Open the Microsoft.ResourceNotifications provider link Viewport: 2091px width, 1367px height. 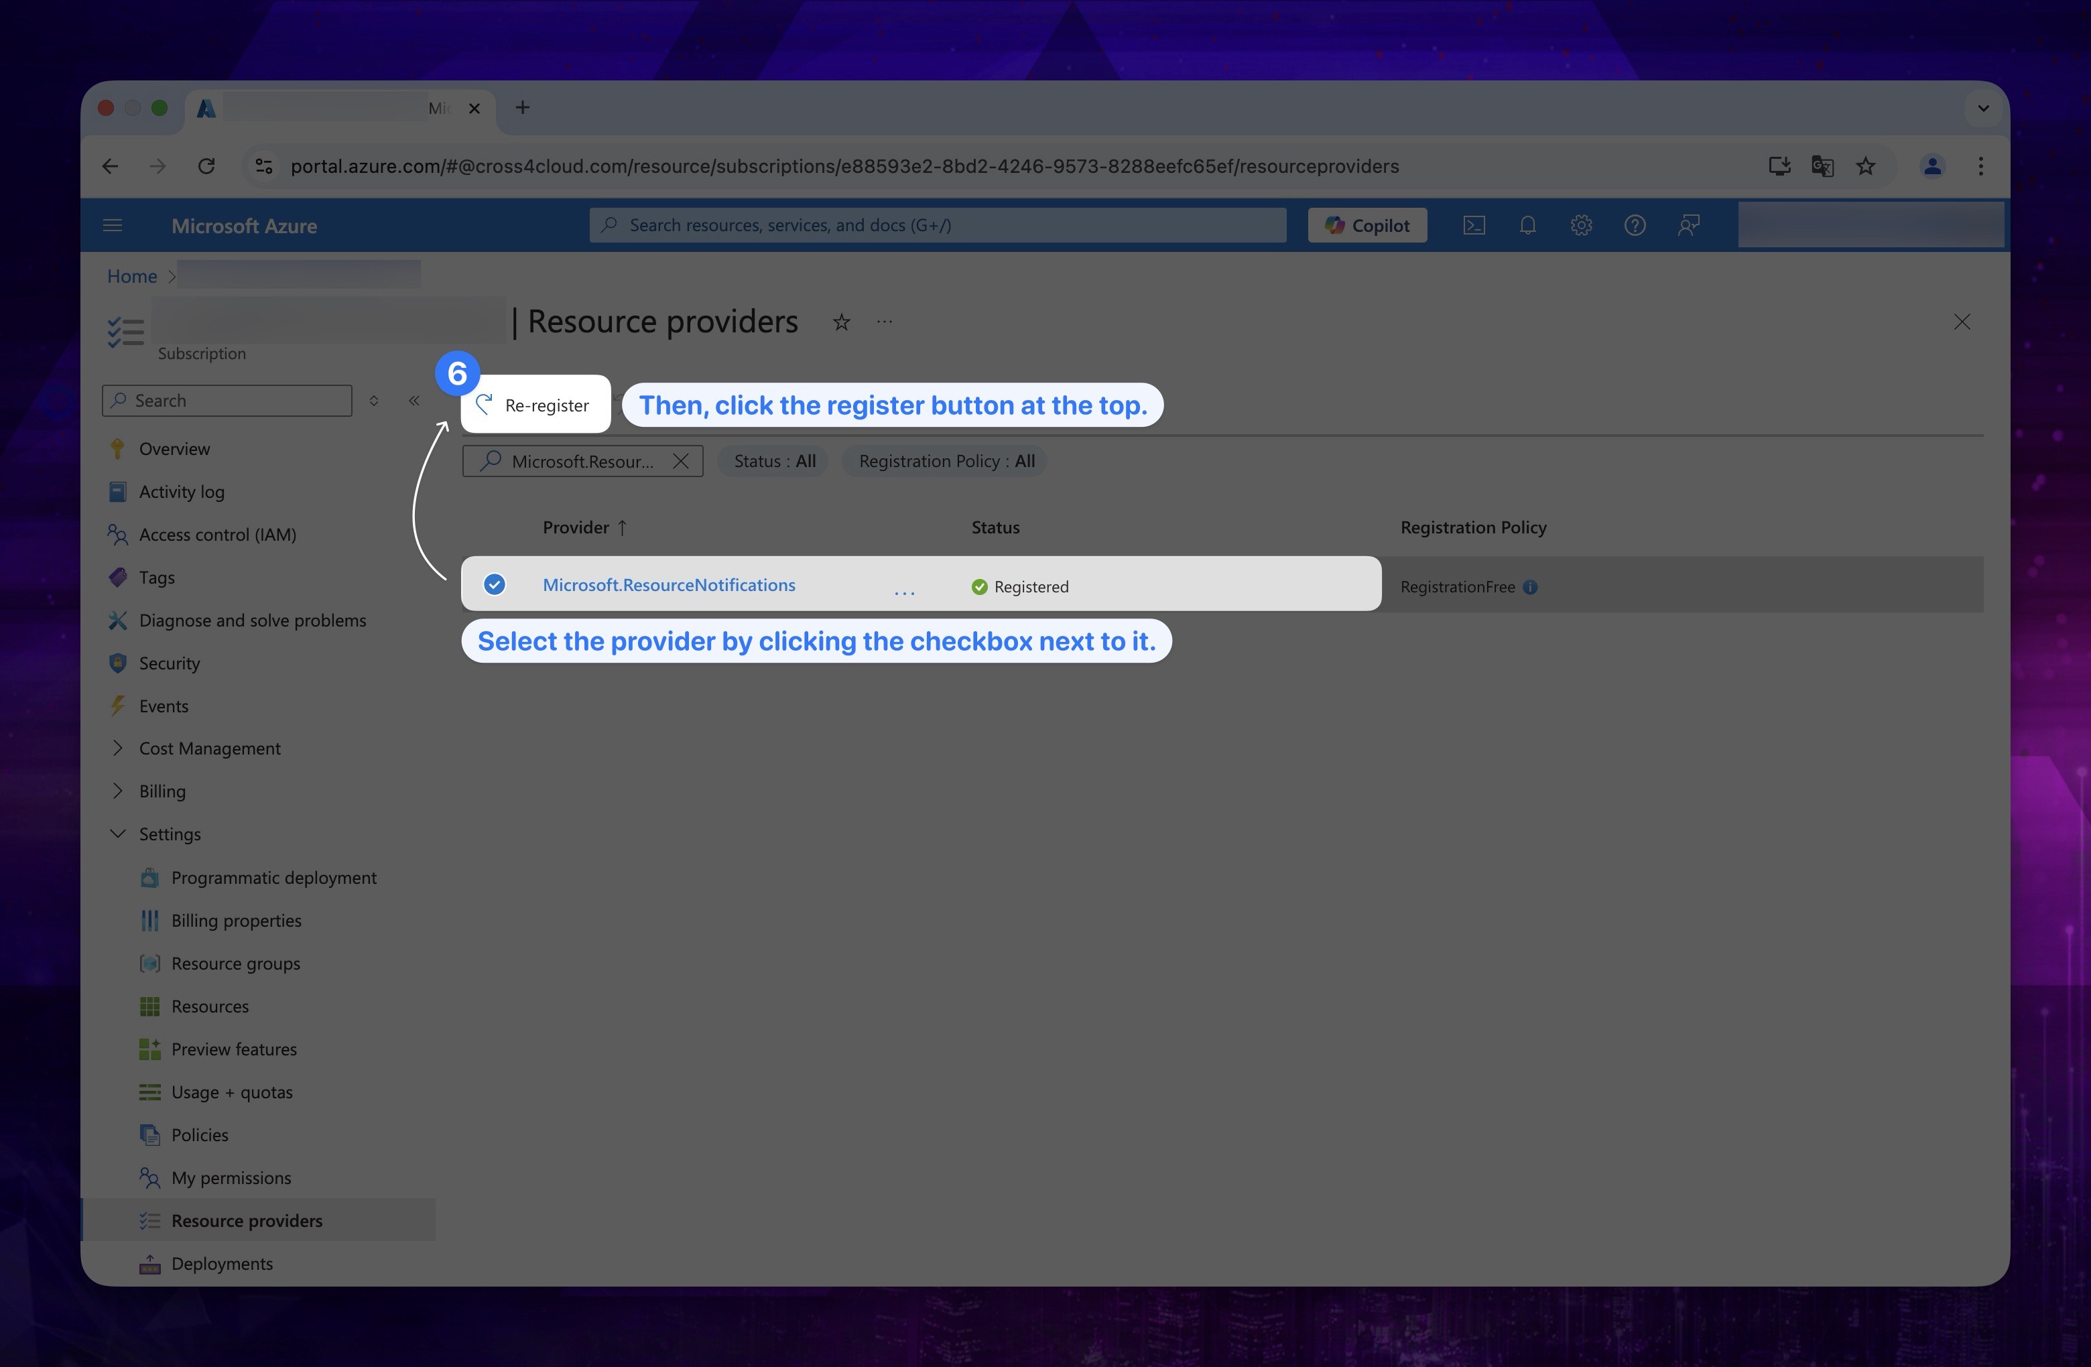(669, 585)
